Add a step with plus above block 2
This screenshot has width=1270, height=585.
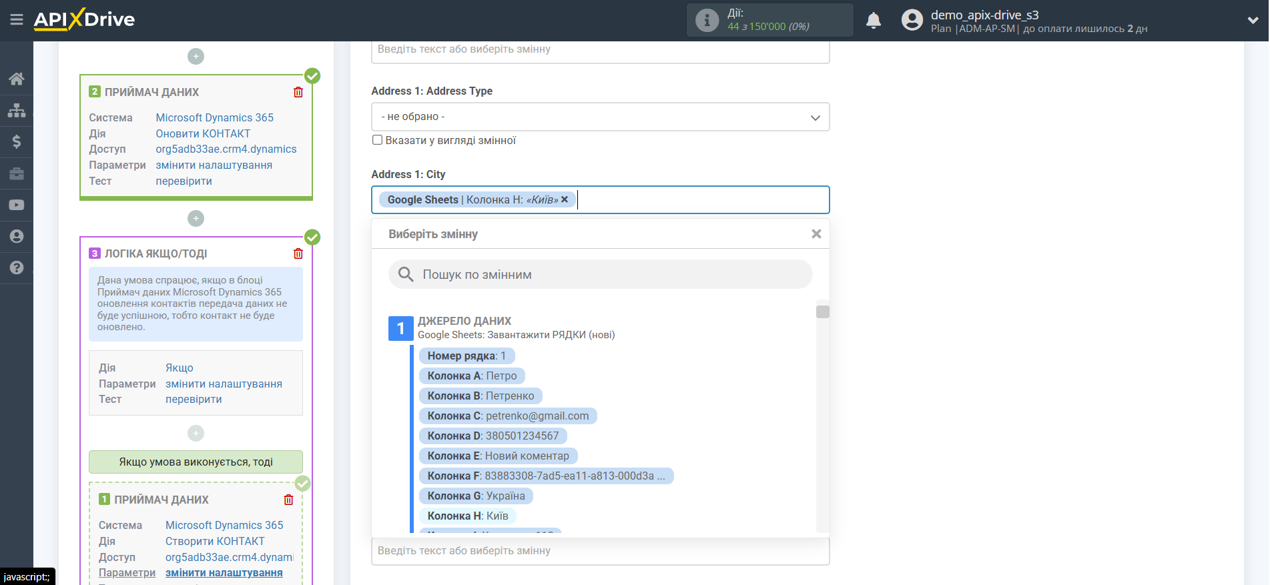coord(196,57)
